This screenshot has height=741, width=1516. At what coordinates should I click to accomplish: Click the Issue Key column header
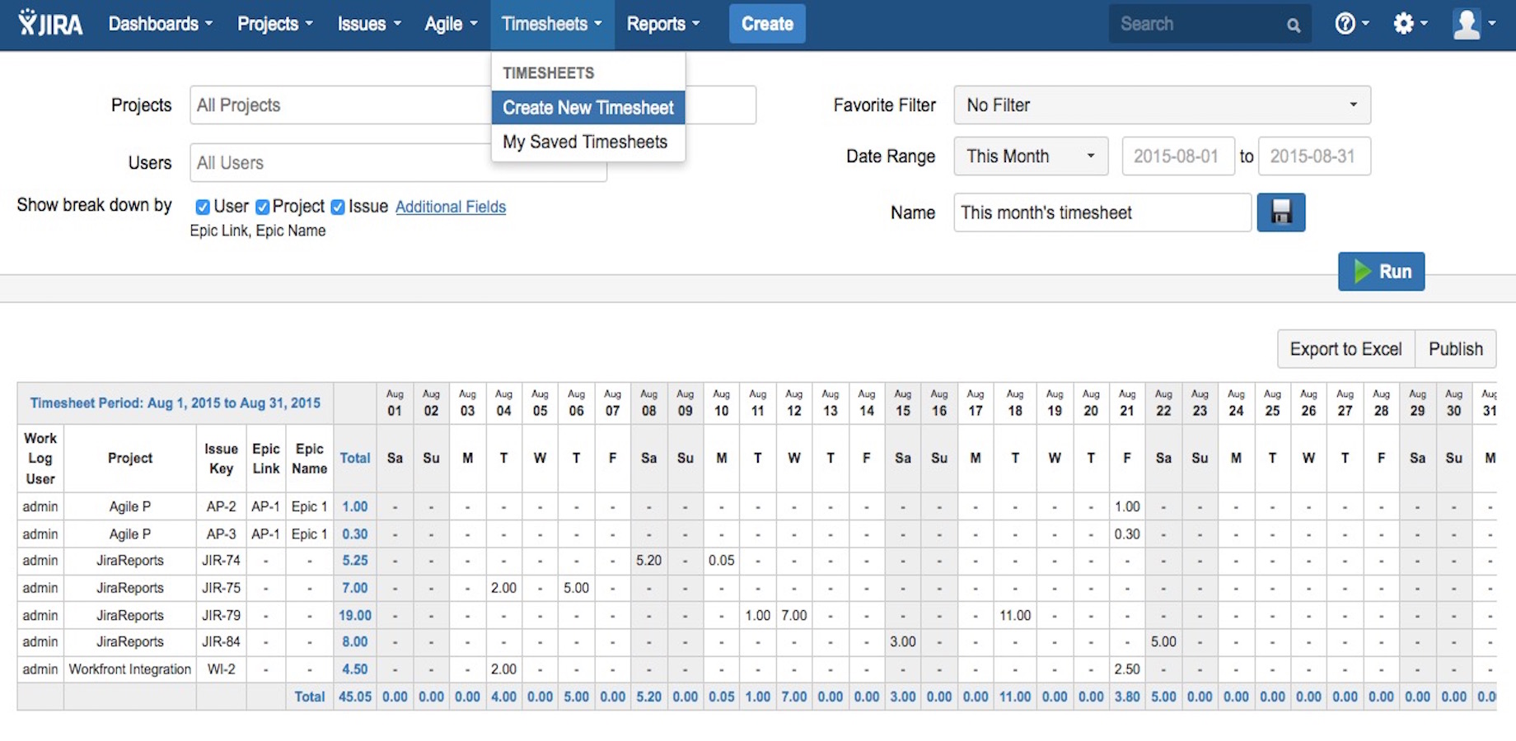click(222, 459)
